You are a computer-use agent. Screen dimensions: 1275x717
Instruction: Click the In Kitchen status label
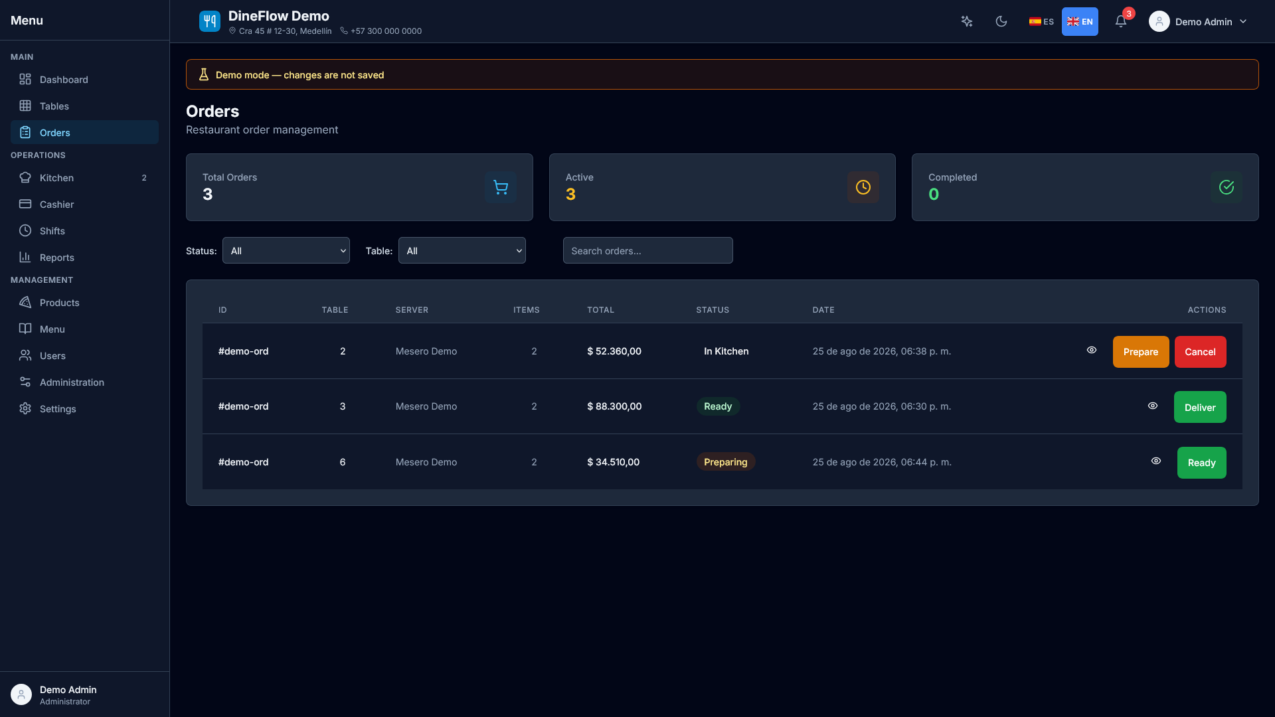(x=726, y=351)
